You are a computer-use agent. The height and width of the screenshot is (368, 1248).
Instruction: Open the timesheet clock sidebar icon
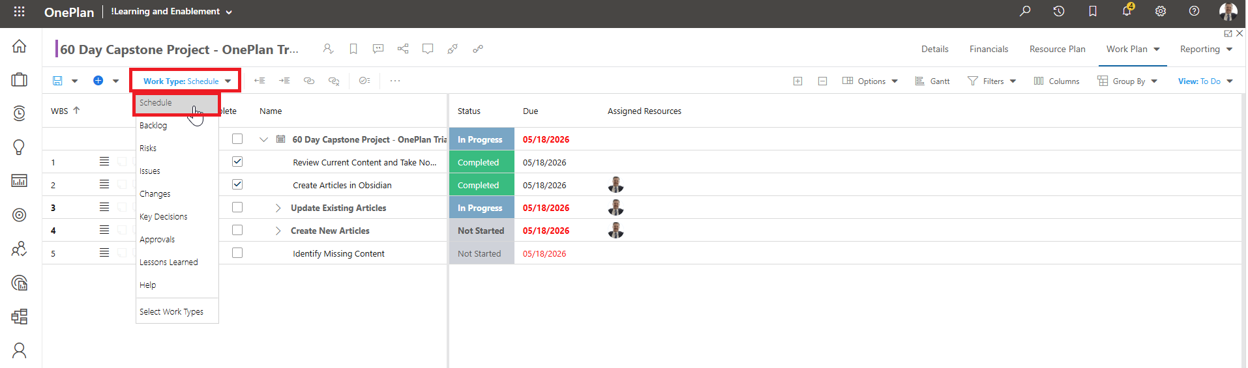click(x=20, y=113)
